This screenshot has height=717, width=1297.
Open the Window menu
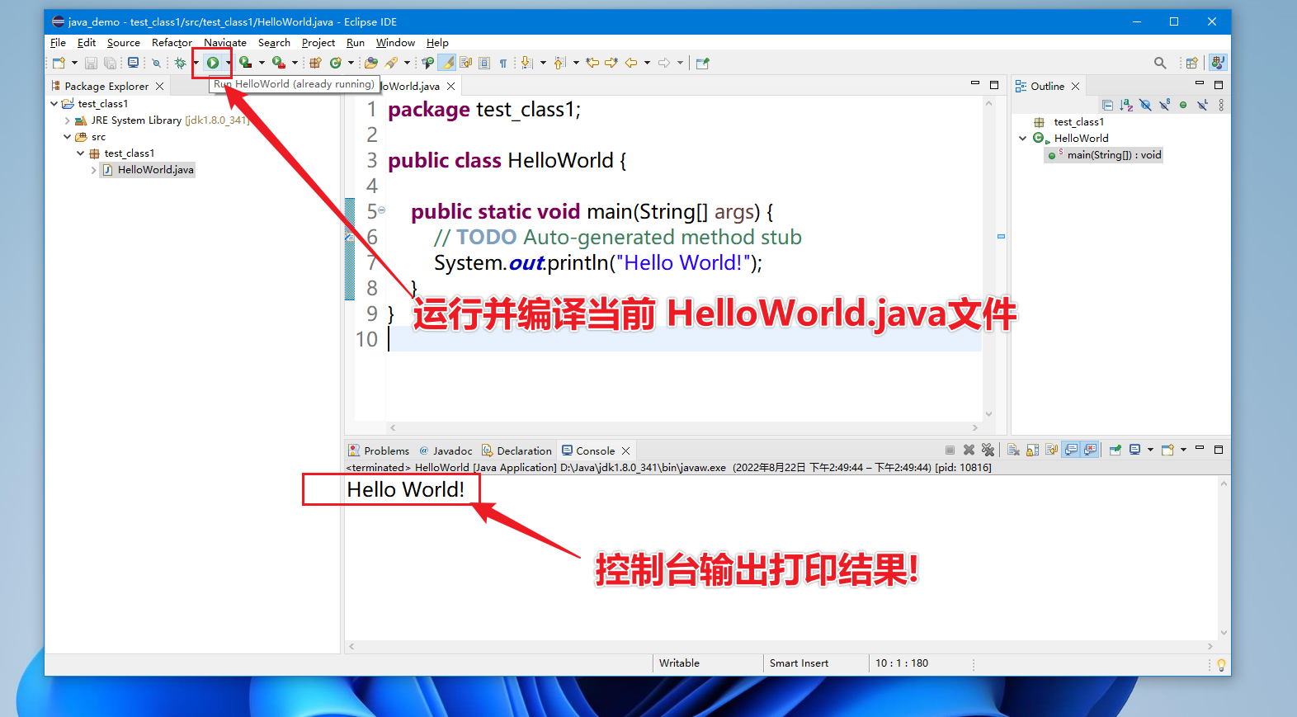(x=395, y=43)
